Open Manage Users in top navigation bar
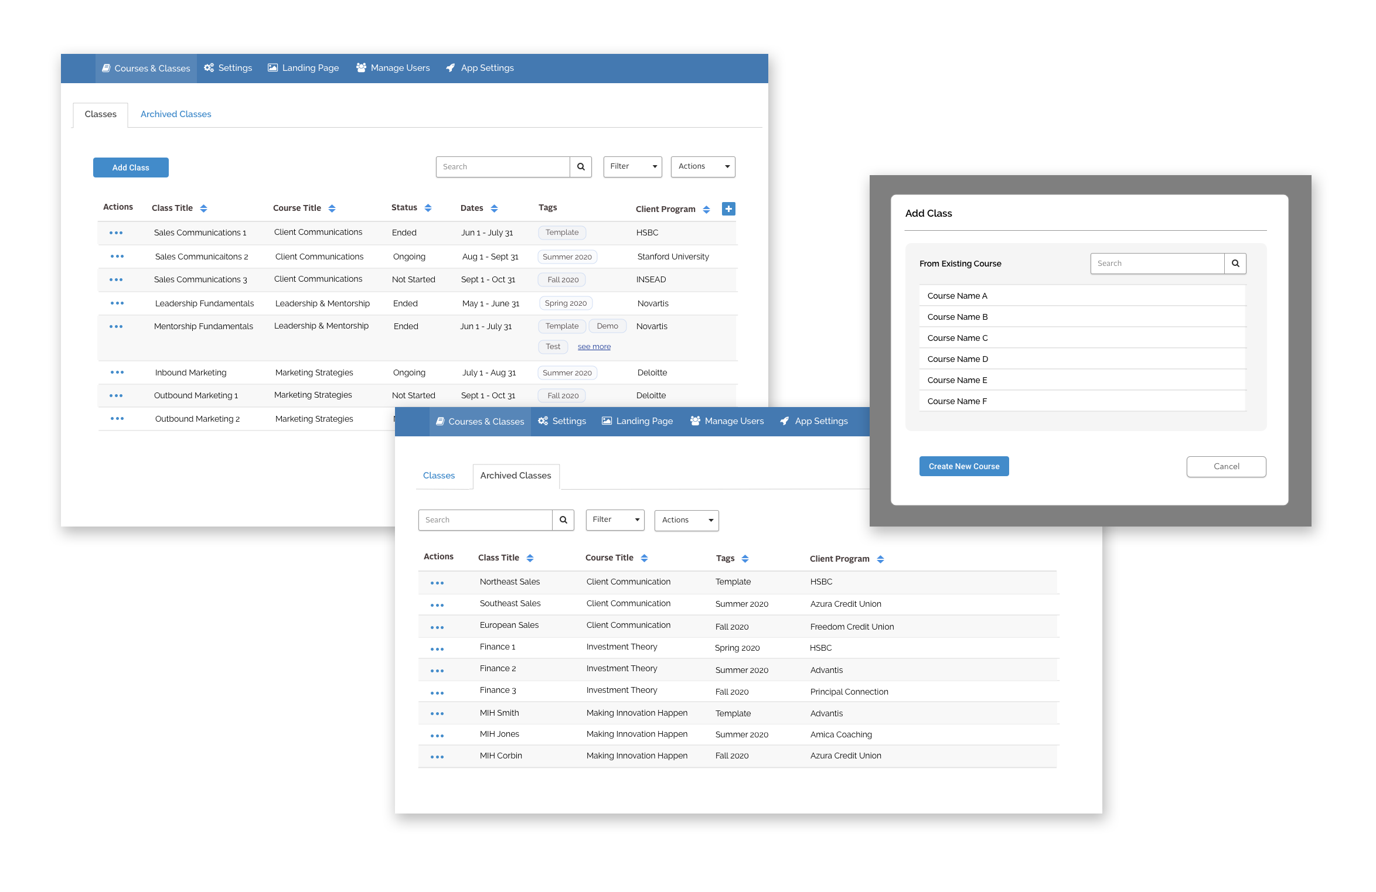Screen dimensions: 1376x892 tap(393, 68)
